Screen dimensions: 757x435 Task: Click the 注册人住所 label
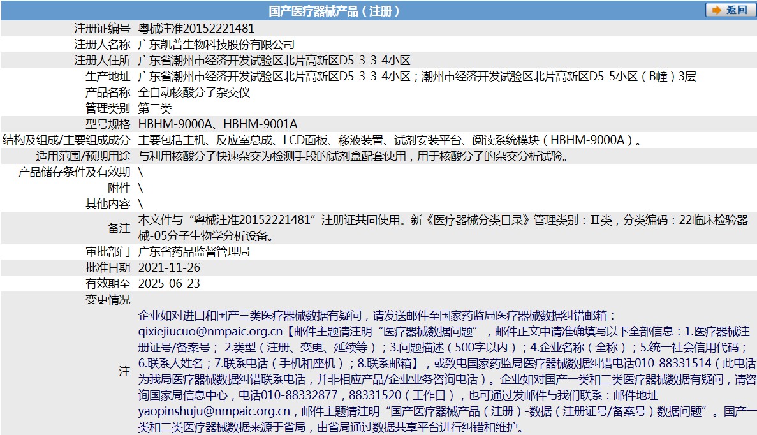point(102,61)
